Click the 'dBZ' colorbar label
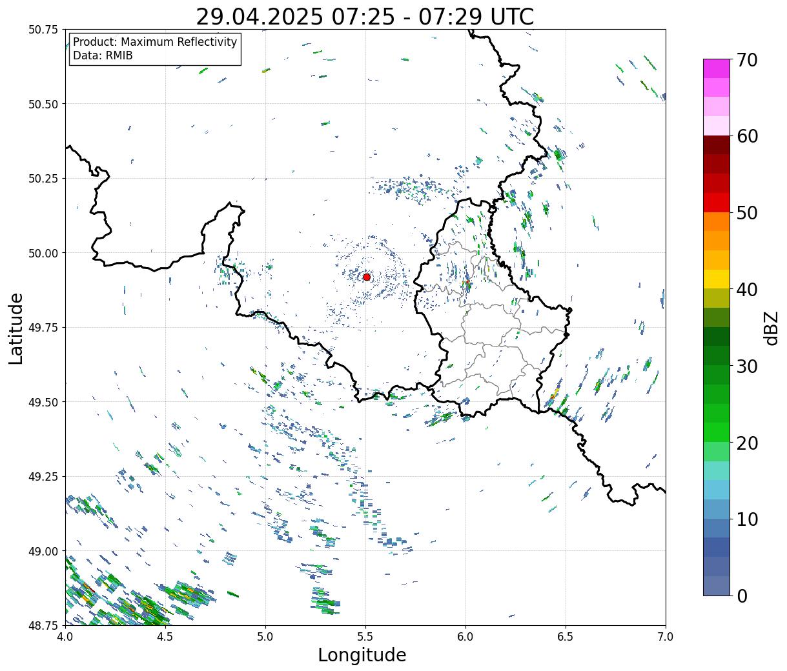The width and height of the screenshot is (787, 671). 771,328
